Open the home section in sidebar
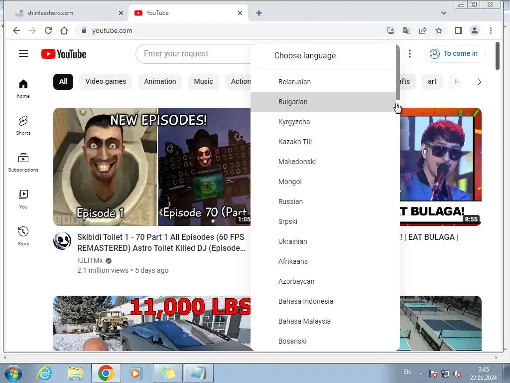 pyautogui.click(x=23, y=89)
